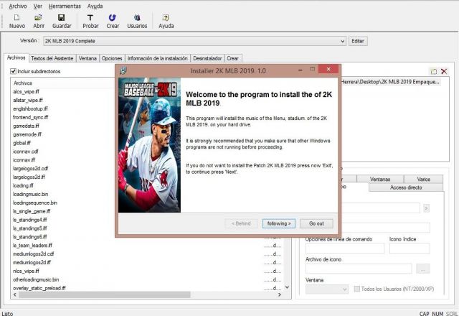Open the Ventana combo box
459x316 pixels.
point(327,289)
